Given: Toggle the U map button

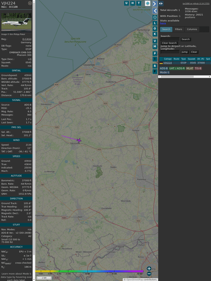Looking at the screenshot, I should (x=126, y=3).
